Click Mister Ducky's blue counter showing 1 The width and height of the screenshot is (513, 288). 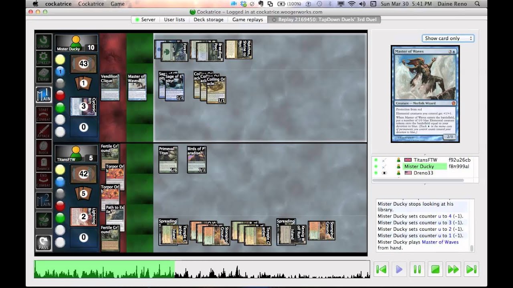pos(60,72)
